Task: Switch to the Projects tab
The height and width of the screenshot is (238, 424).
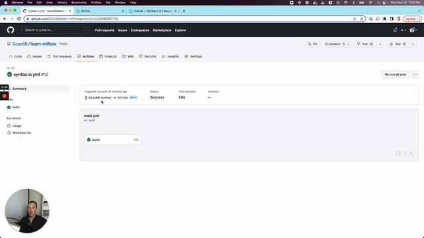Action: (107, 56)
